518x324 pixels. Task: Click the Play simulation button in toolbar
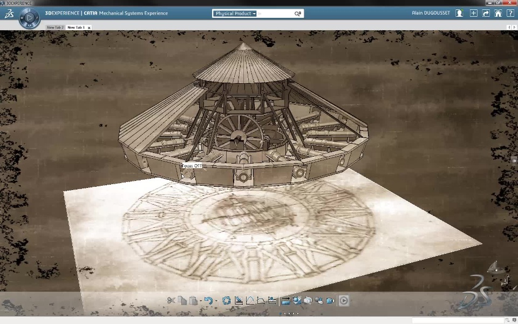click(344, 300)
